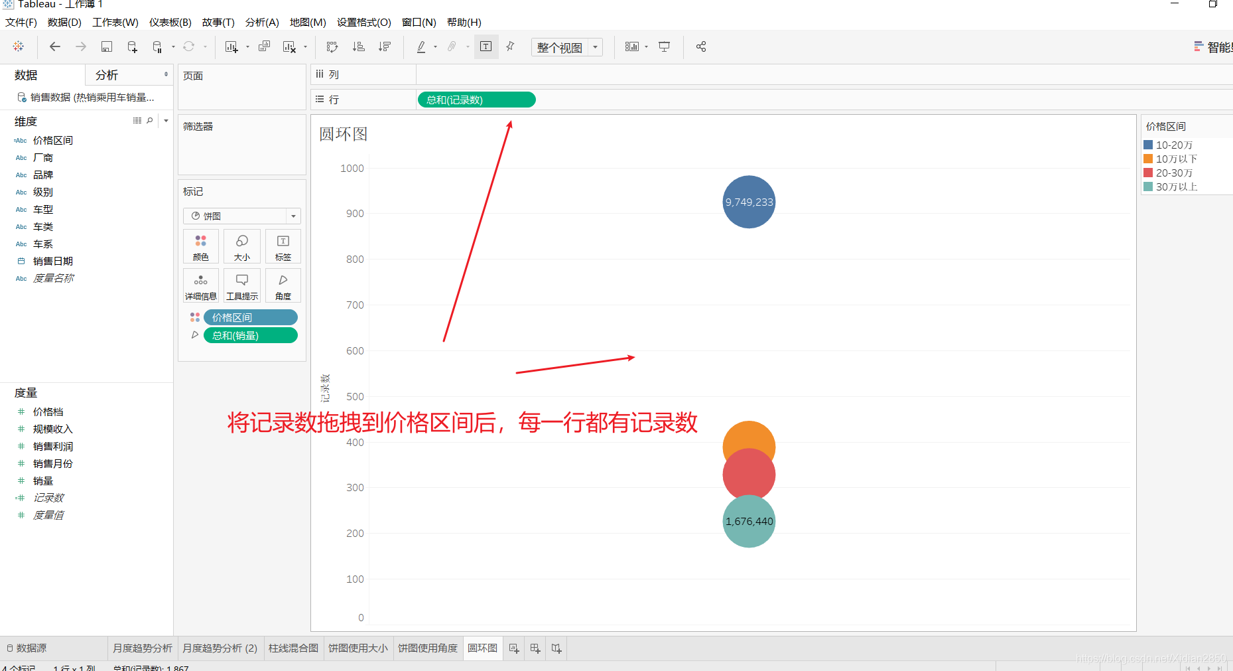
Task: Open dropdown arrow next to highlight icon
Action: pos(435,47)
